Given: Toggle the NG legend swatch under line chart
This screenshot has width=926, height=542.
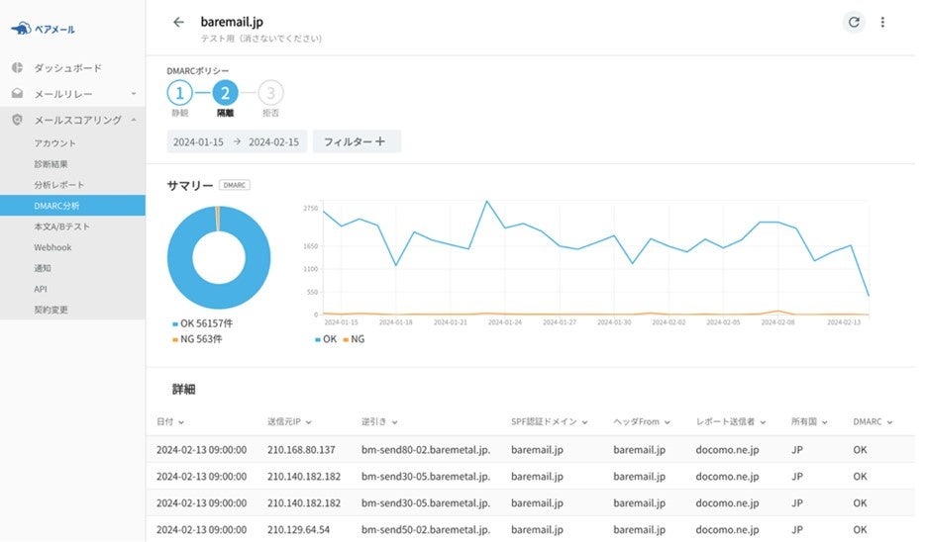Looking at the screenshot, I should 346,339.
